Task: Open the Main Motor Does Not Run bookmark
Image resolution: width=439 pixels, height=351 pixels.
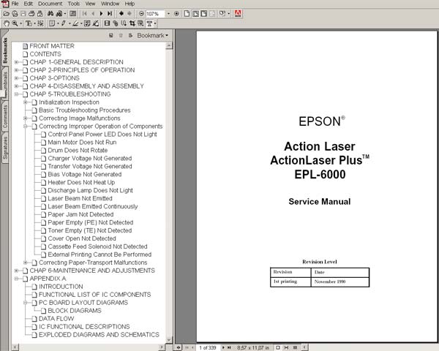Action: (82, 142)
